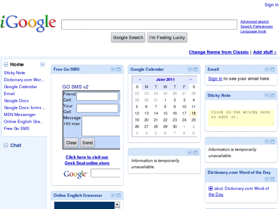Maximize the Google Calendar gadget
The image size is (280, 209).
196,69
